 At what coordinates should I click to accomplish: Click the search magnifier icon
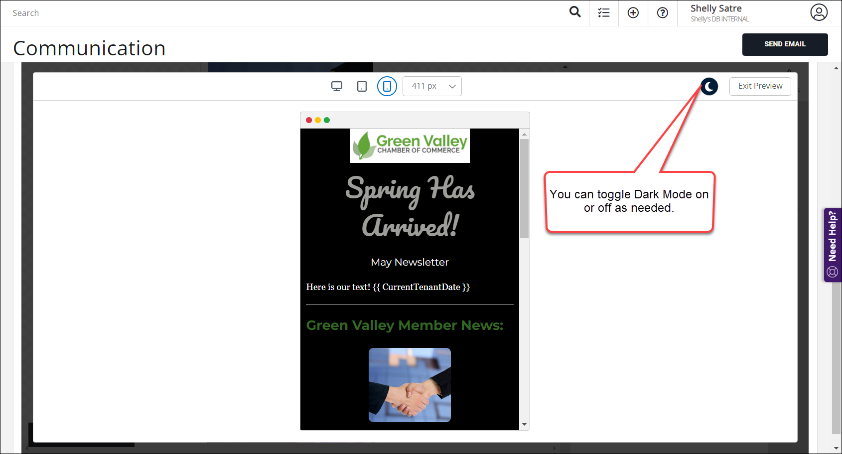pyautogui.click(x=575, y=12)
